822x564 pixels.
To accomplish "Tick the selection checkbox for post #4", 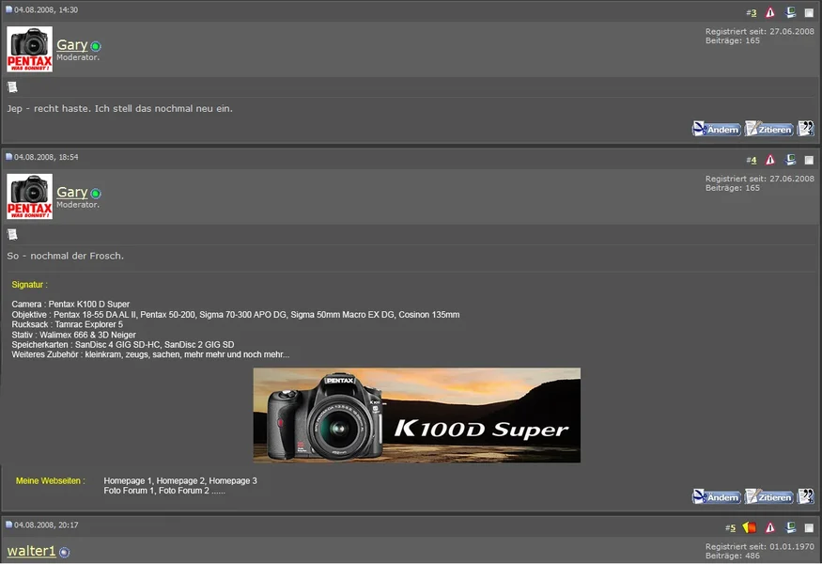I will 809,160.
